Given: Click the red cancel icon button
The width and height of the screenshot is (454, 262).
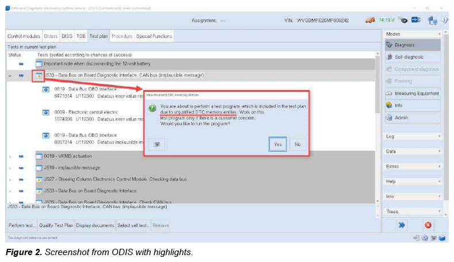Looking at the screenshot, I should 428,225.
